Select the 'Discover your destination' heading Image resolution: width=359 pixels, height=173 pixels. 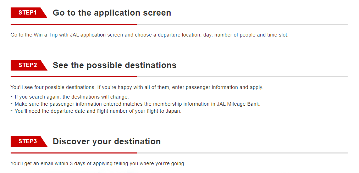click(107, 141)
